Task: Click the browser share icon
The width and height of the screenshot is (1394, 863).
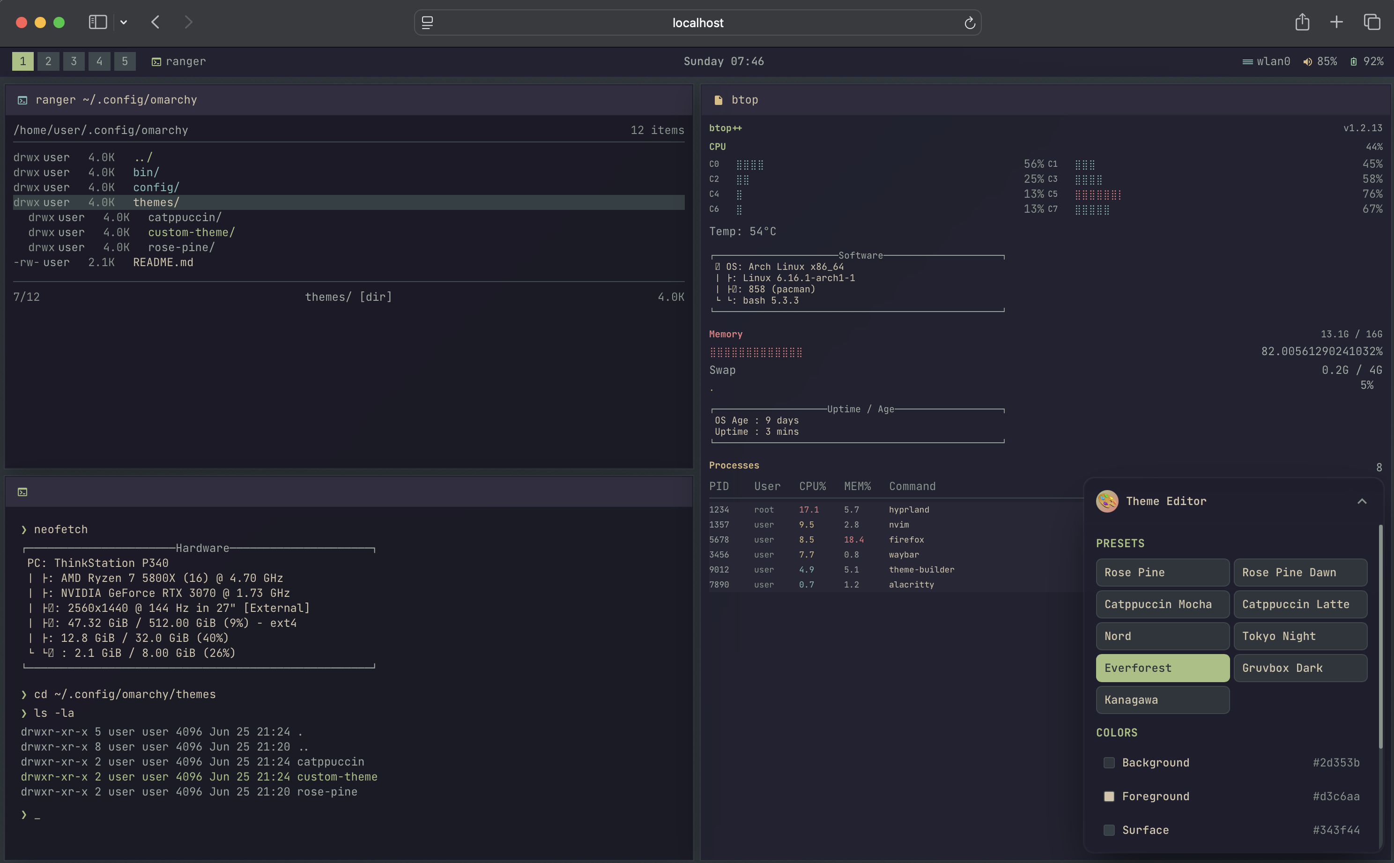Action: click(1302, 22)
